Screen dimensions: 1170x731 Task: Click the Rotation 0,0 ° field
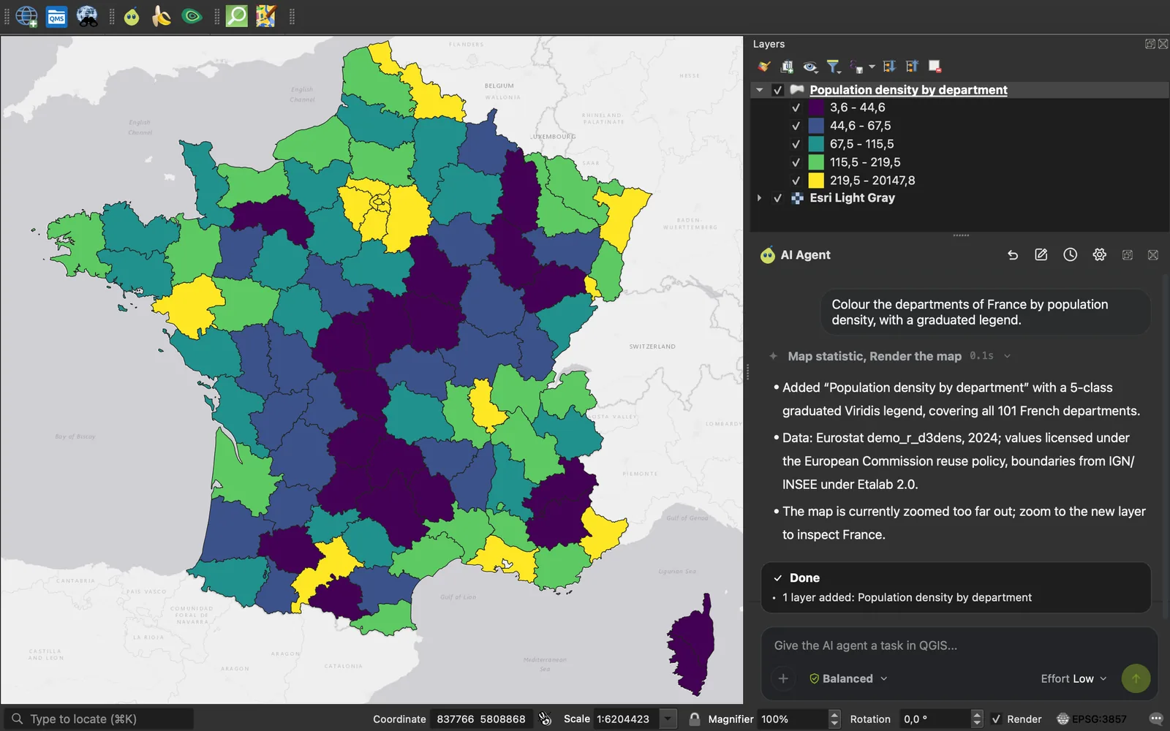[935, 719]
